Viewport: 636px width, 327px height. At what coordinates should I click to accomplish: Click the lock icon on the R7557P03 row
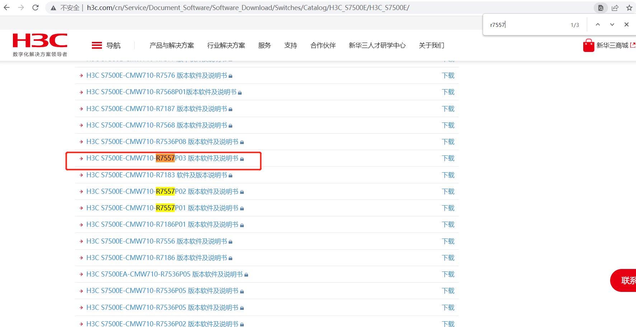242,159
